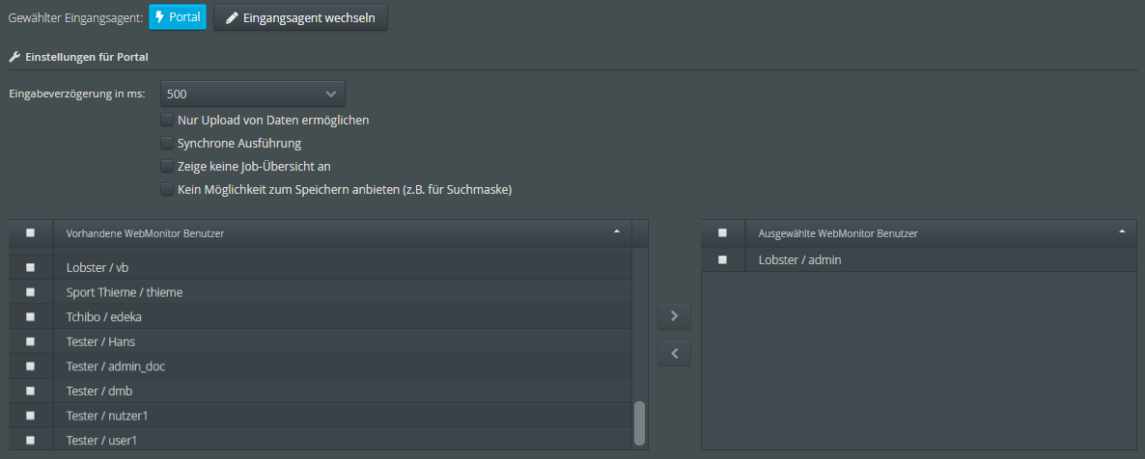Open the Eingabeverzögerung 500 dropdown
Screen dimensions: 1145x459
252,94
